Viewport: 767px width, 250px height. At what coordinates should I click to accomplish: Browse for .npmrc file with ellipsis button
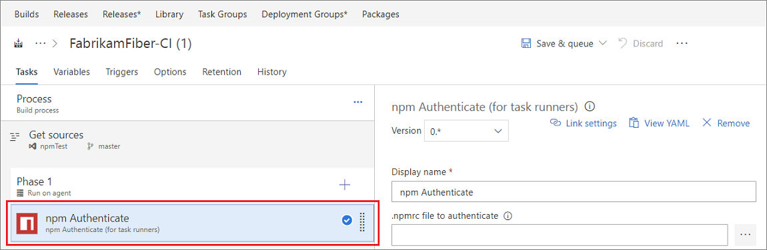(x=745, y=235)
